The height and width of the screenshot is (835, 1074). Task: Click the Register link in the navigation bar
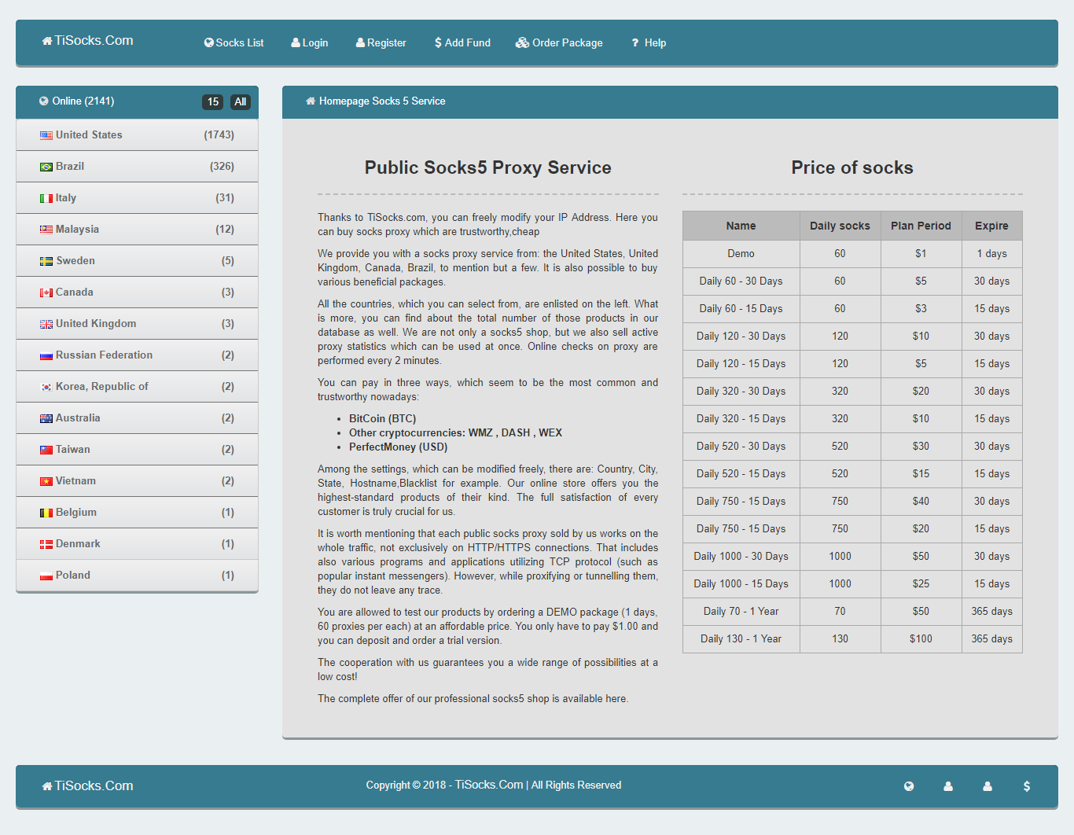381,42
